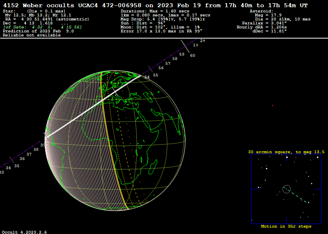
Task: Select the "Reliable not available" note
Action: point(32,35)
